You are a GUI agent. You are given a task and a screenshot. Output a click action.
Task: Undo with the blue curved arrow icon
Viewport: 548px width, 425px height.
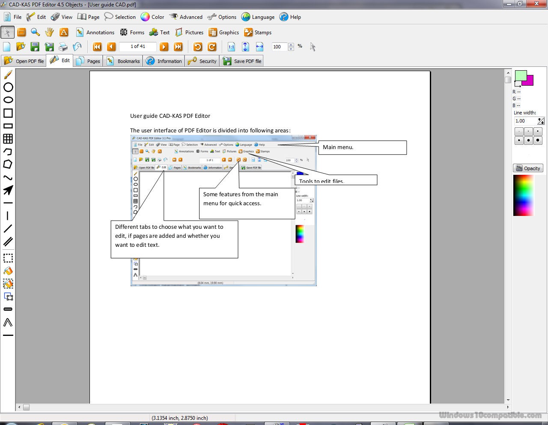[77, 47]
